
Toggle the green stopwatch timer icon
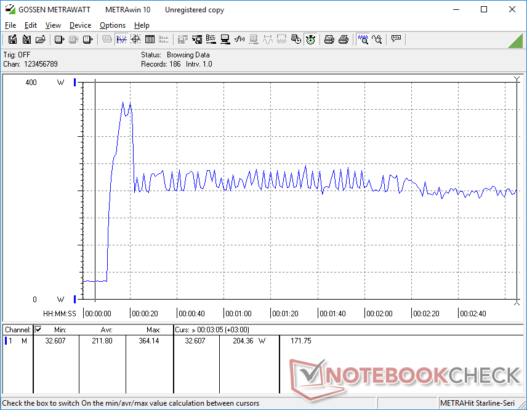point(310,39)
